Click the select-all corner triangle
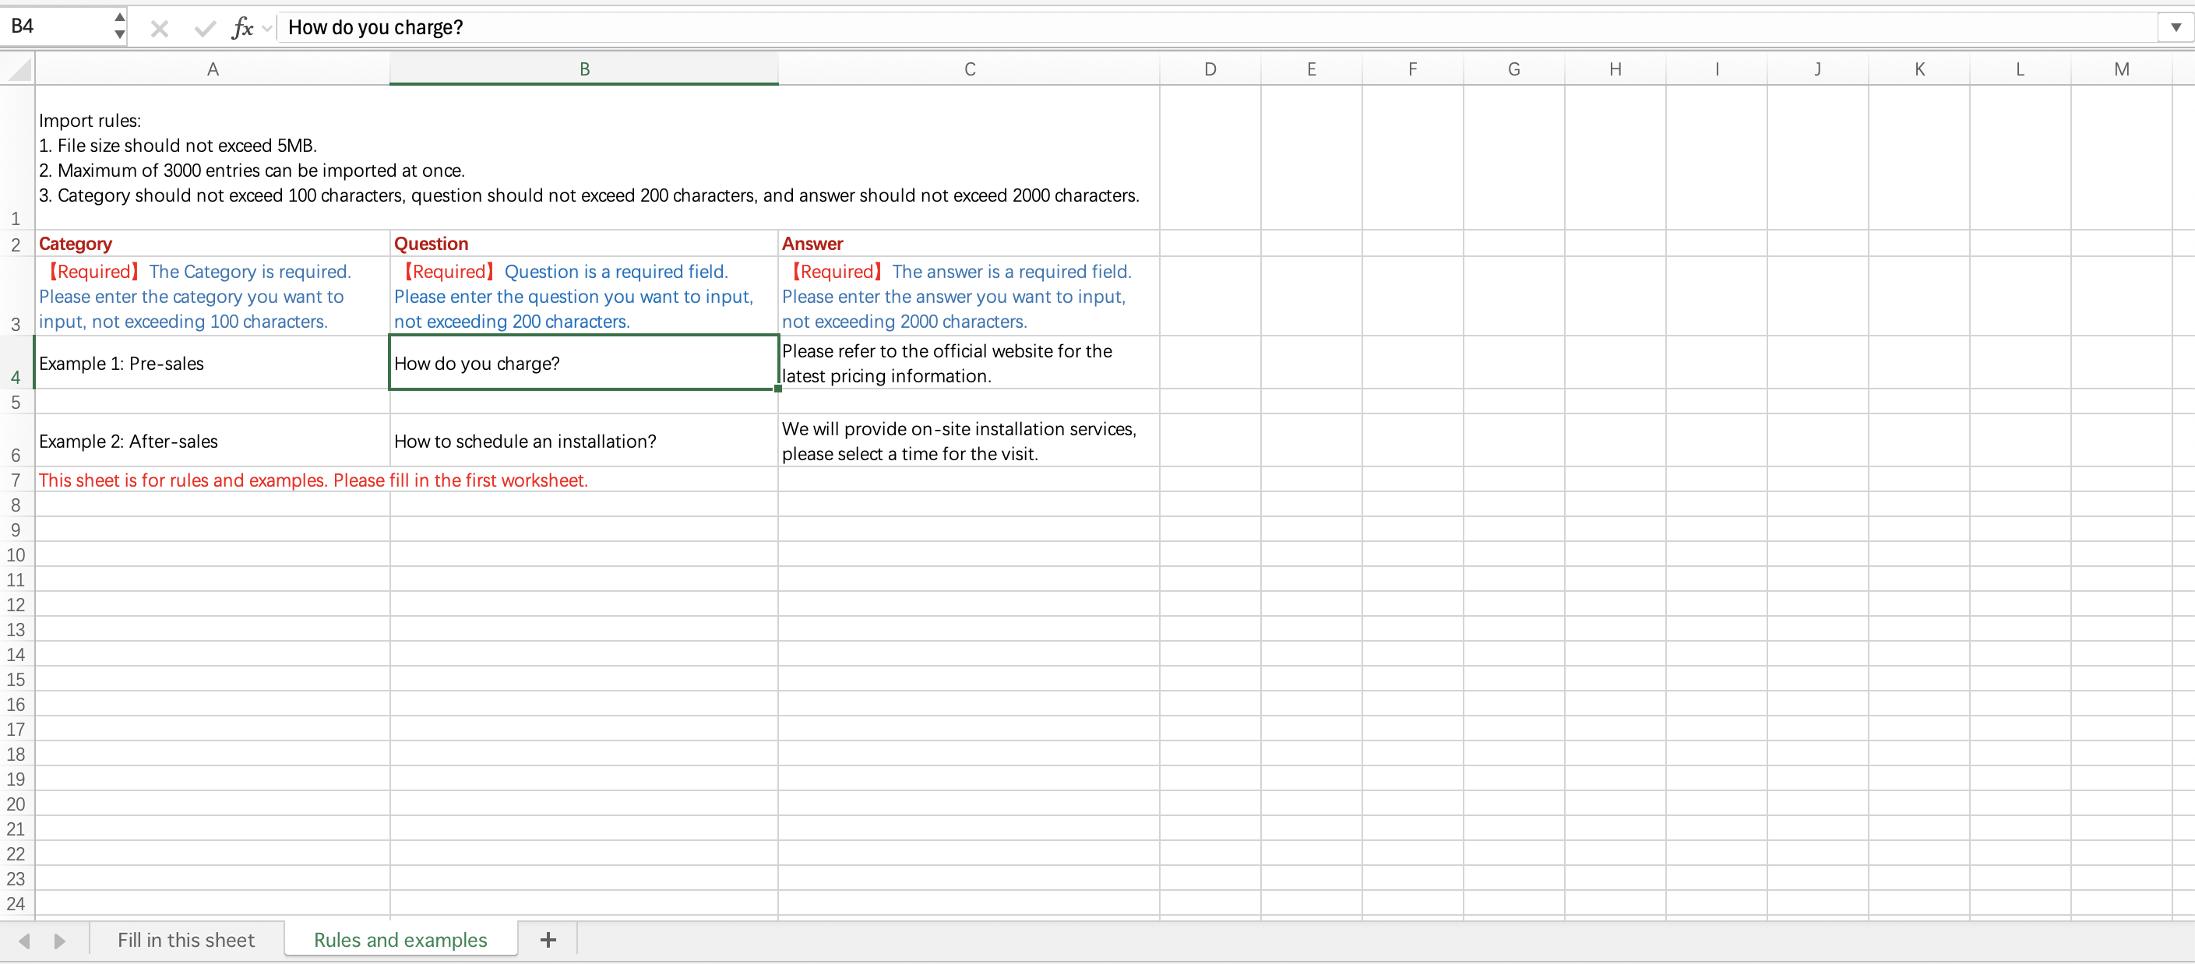 click(x=19, y=69)
